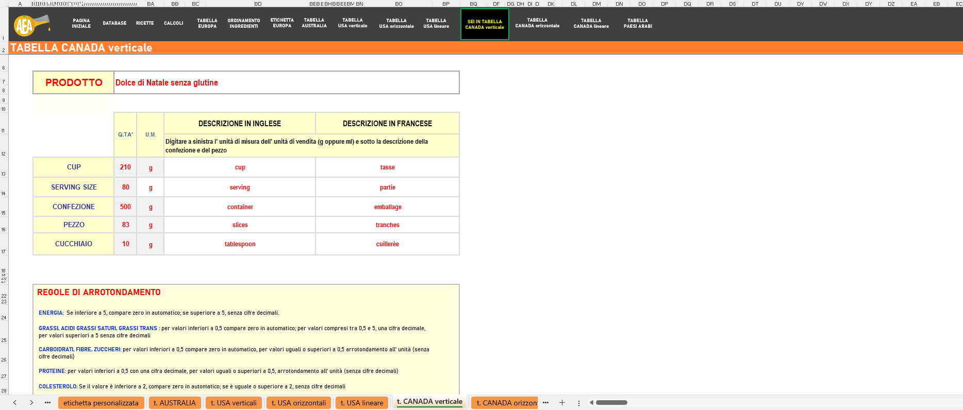Select the product name cell Dolce di Natale
The height and width of the screenshot is (410, 963).
point(287,82)
